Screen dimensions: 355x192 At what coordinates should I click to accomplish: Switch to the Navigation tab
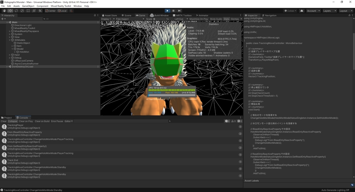click(269, 15)
